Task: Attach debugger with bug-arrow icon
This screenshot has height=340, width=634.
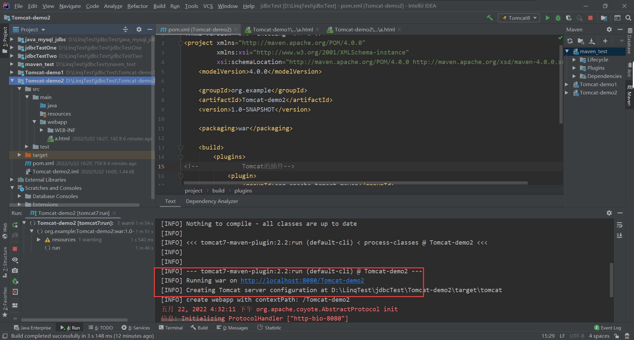Action: point(15,281)
